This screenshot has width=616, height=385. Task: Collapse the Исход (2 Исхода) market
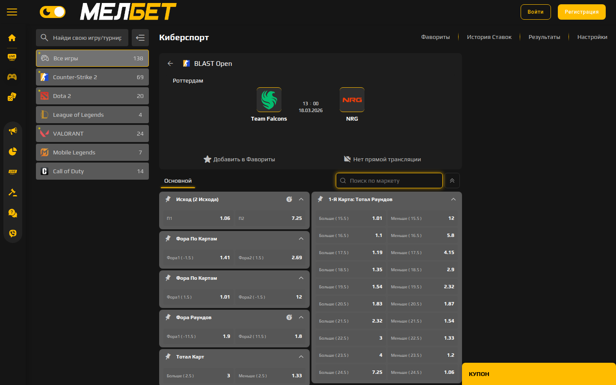click(x=301, y=199)
